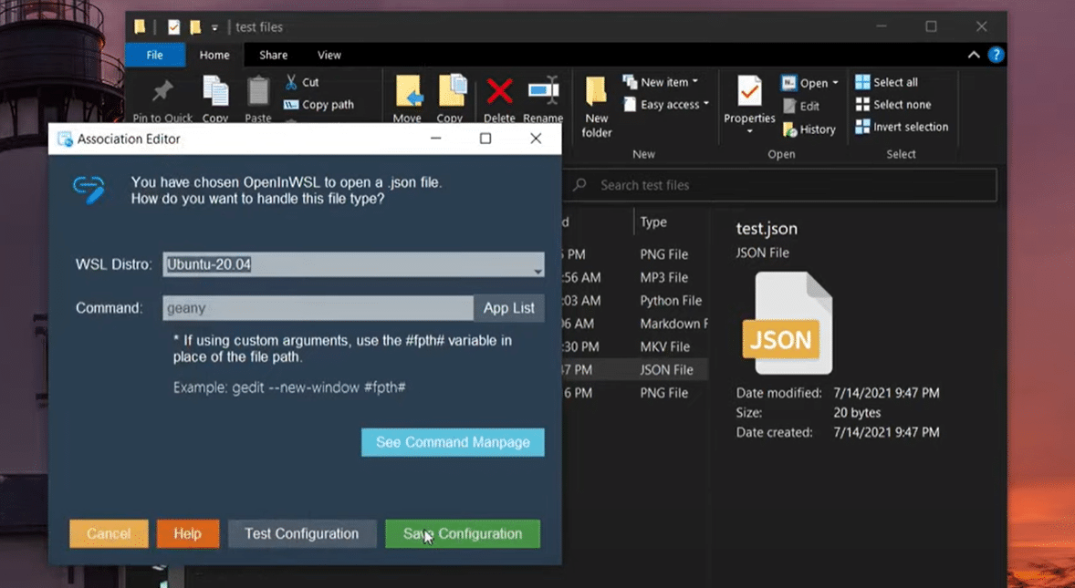
Task: Click the Invert selection icon
Action: click(x=862, y=127)
